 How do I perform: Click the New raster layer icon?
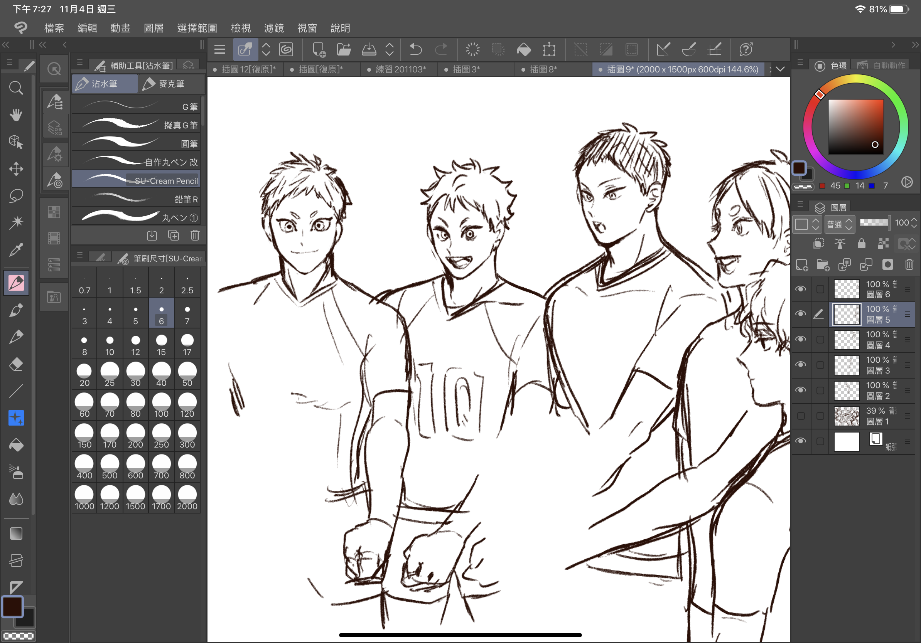[x=801, y=264]
